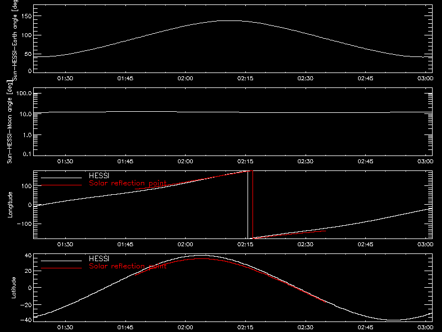
Task: Click the '100' tick on Earth angle plot
Action: [x=26, y=35]
